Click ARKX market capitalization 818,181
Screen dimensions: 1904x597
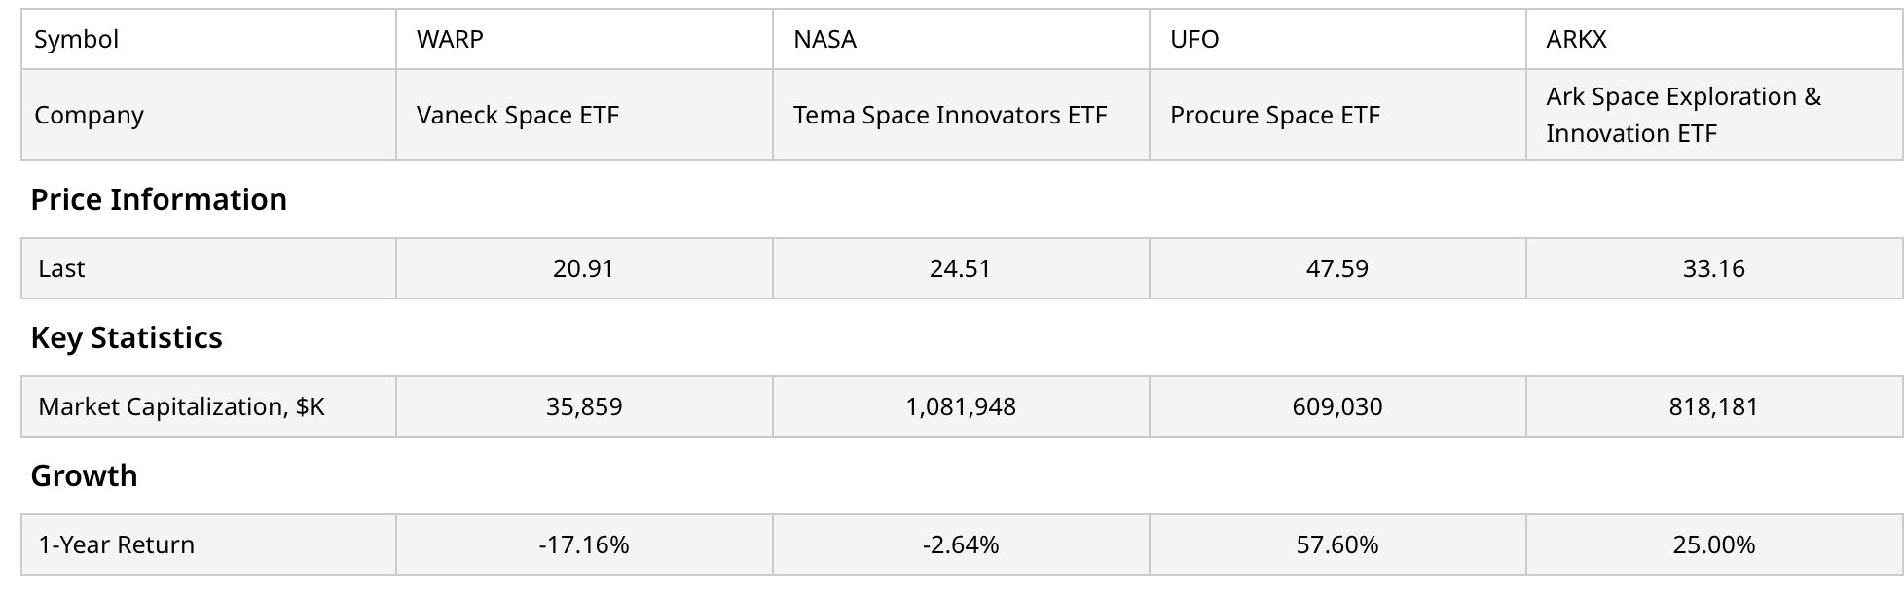pyautogui.click(x=1713, y=406)
